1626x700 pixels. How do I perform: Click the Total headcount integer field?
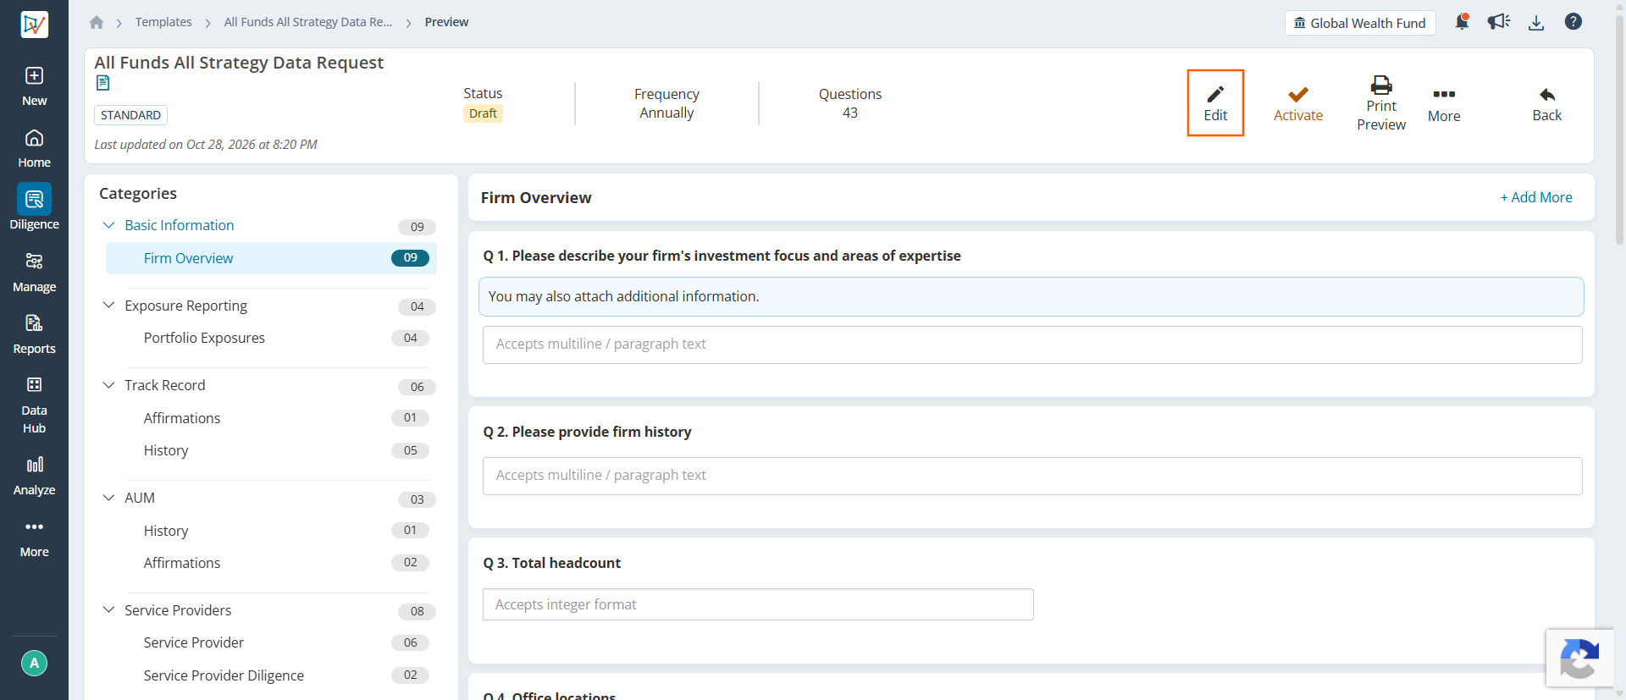(x=758, y=604)
